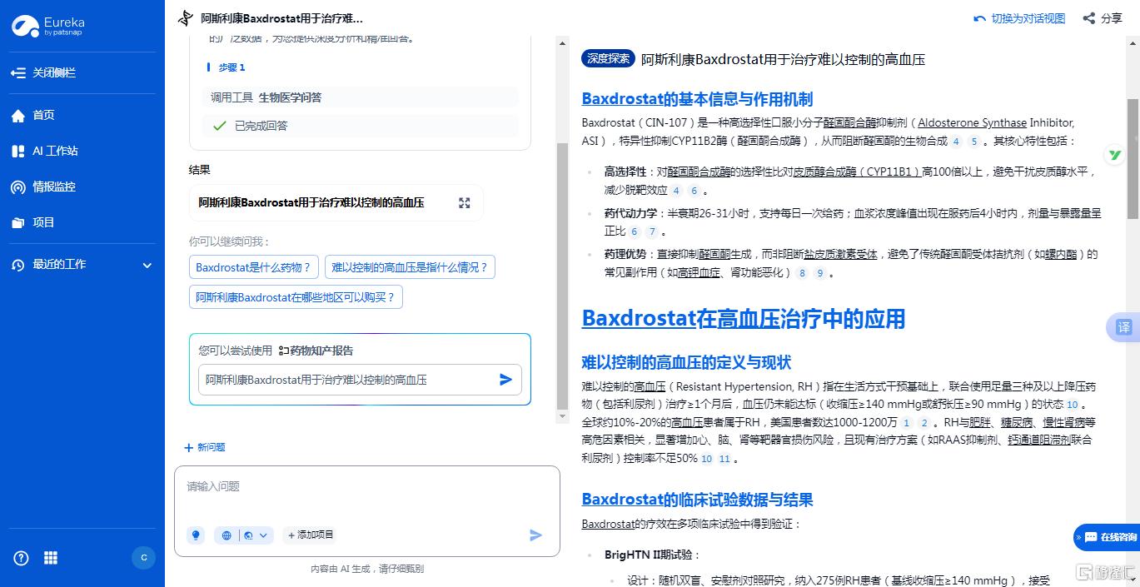The image size is (1140, 587).
Task: Toggle the deep-thinking lightbulb option
Action: point(195,535)
